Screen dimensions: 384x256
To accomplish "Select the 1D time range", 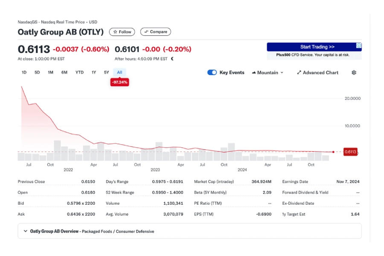I will click(x=24, y=72).
